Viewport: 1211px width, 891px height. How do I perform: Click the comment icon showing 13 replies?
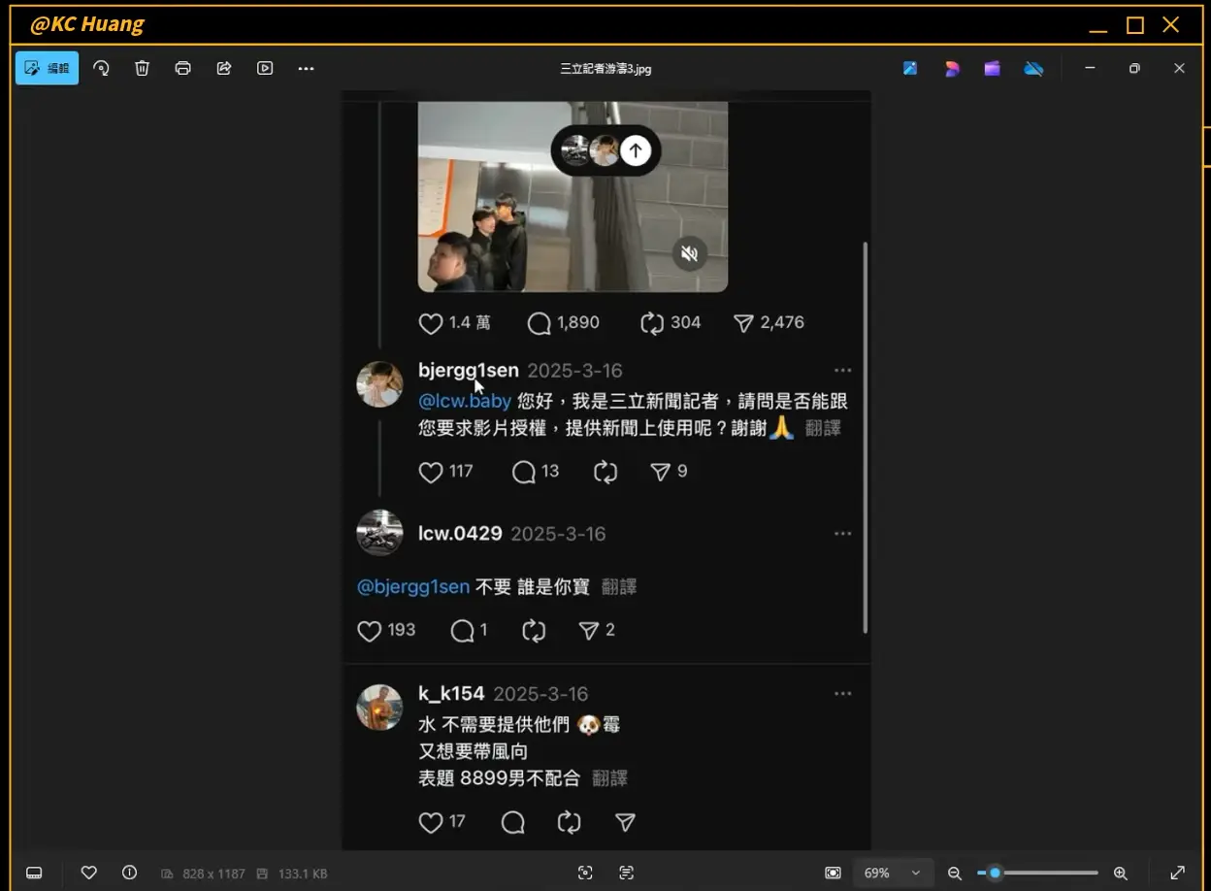[524, 472]
